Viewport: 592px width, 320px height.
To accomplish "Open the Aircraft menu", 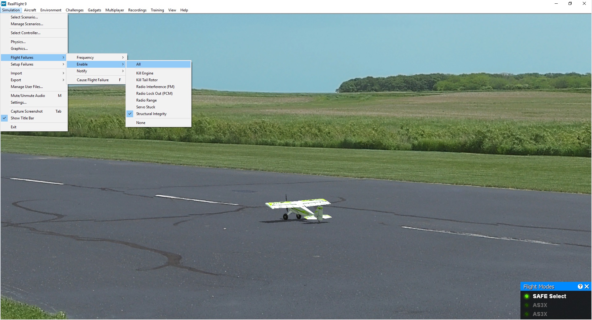I will 30,10.
